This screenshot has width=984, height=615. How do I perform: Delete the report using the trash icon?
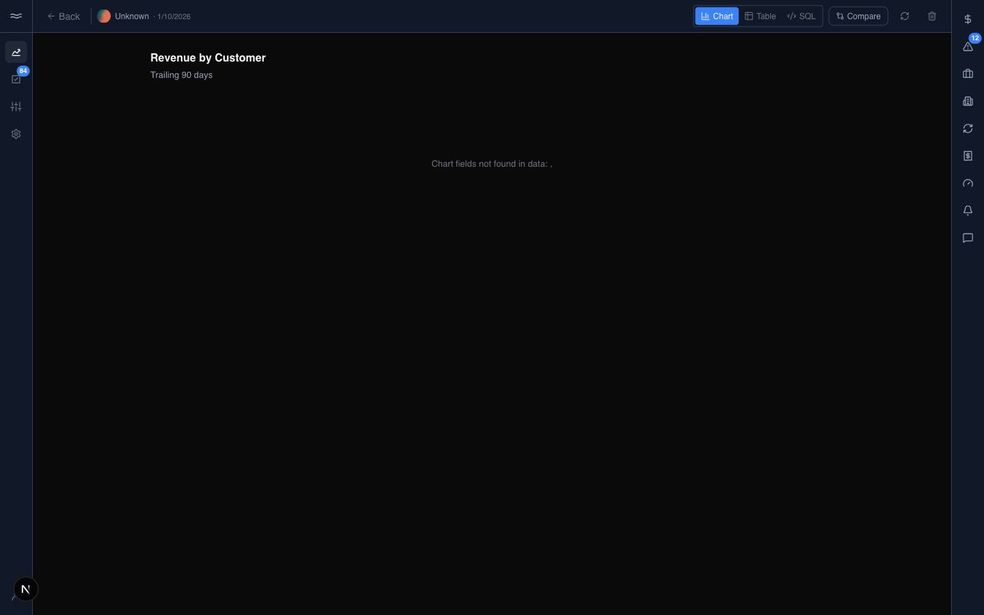click(932, 16)
